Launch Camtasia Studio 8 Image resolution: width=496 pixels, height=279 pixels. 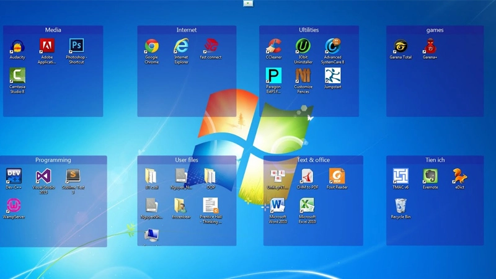17,76
